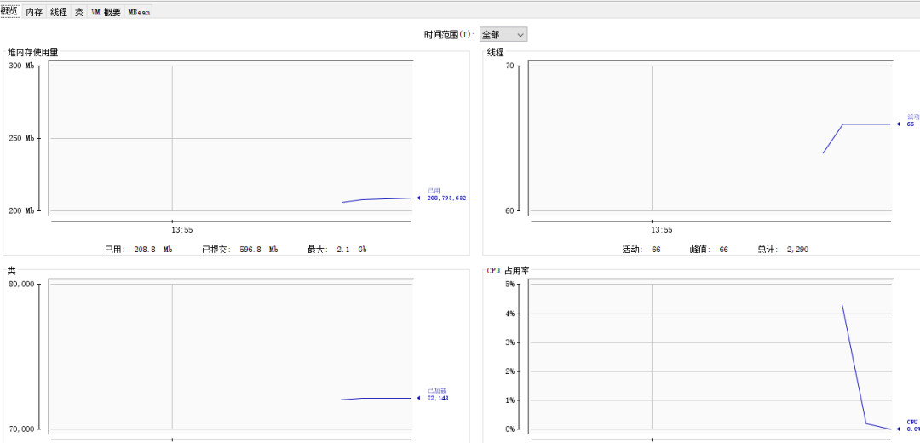Click the 1% axis label on CPU chart

pos(509,400)
